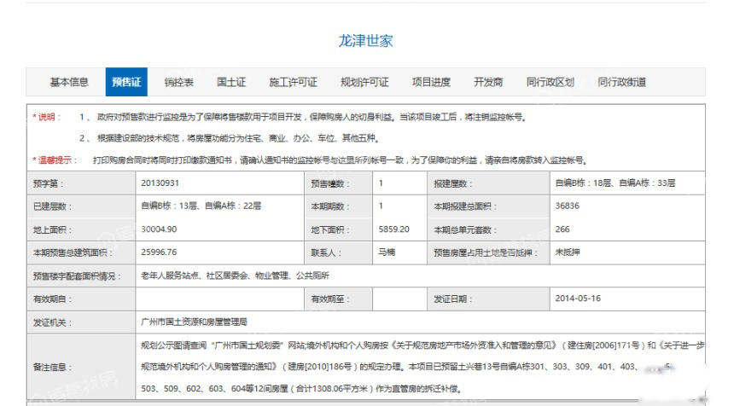This screenshot has width=734, height=406.
Task: Click the 备注信息 label
Action: pyautogui.click(x=52, y=367)
